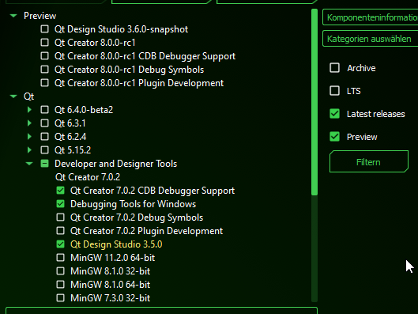Check Qt Creator 7.0.2 Plugin Development

(61, 231)
